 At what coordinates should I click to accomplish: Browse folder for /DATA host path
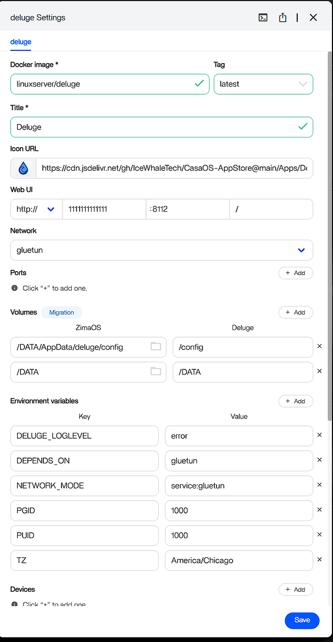click(156, 371)
